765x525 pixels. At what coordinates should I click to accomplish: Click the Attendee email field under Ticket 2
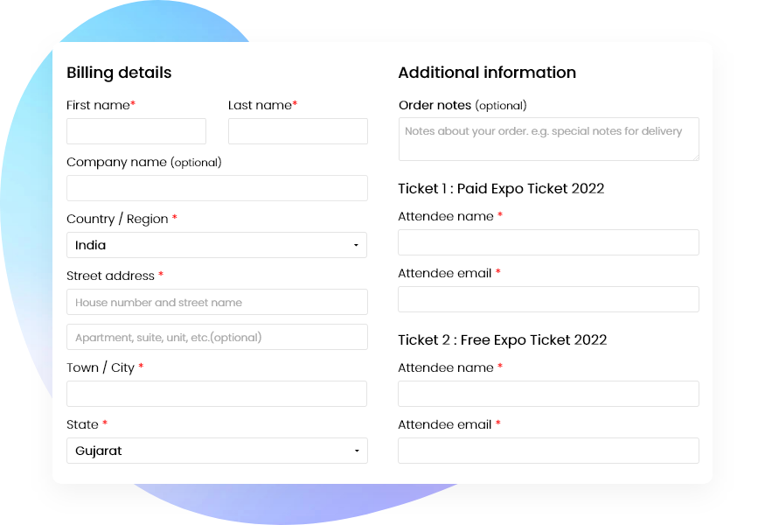tap(548, 451)
